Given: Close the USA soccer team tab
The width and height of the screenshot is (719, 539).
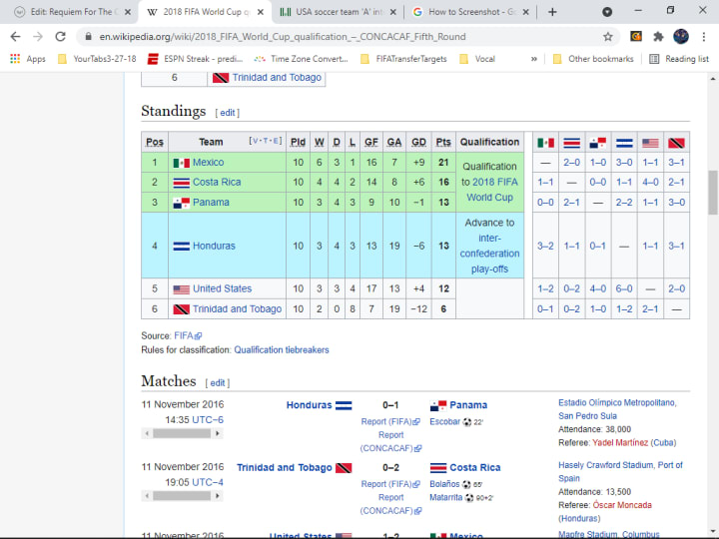Looking at the screenshot, I should [x=393, y=12].
